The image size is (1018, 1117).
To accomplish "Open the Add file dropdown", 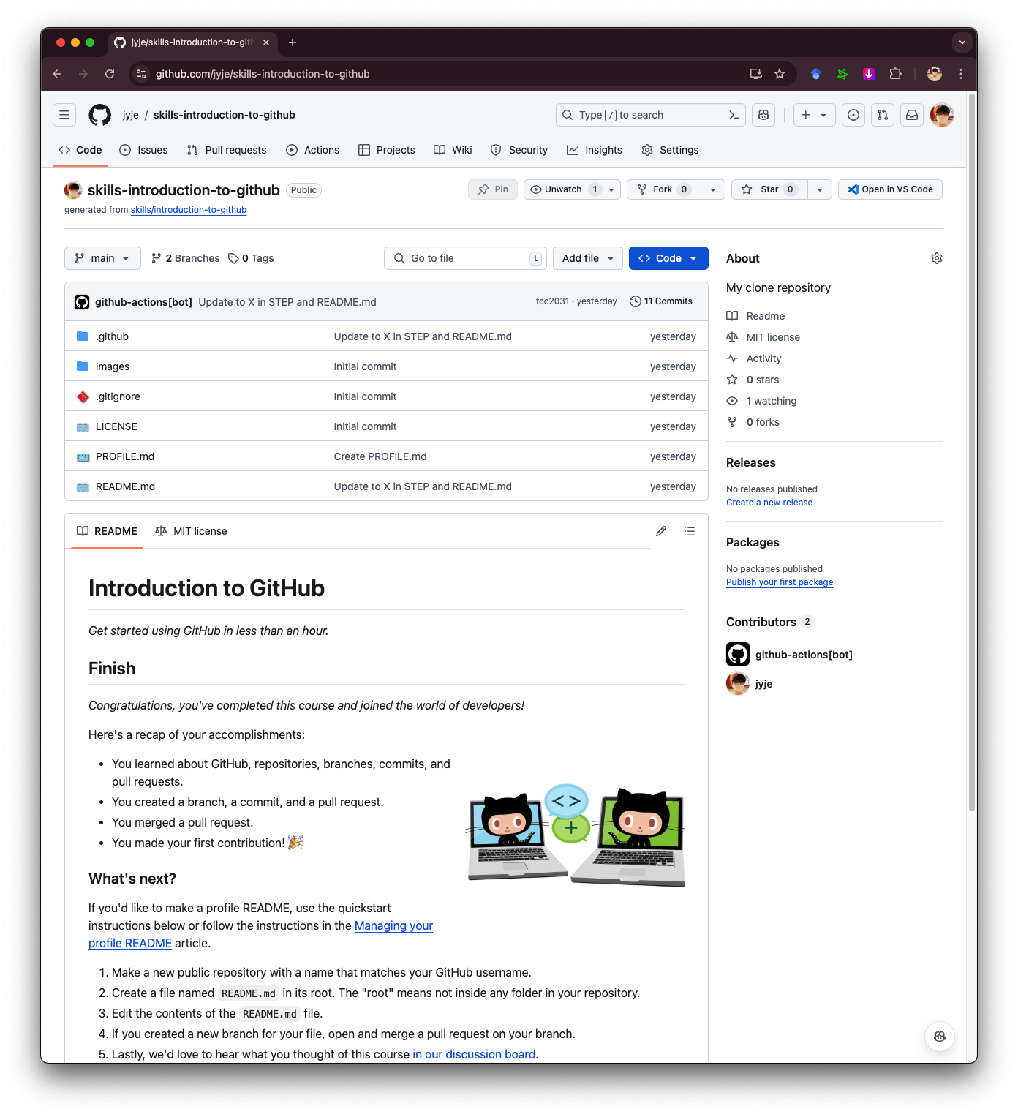I will (588, 258).
